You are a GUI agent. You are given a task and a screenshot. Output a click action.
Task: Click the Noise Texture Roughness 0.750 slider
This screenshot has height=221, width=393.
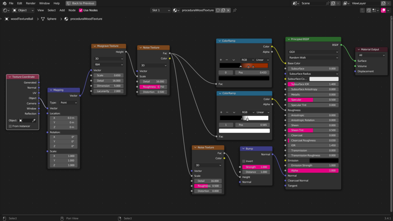[x=153, y=87]
